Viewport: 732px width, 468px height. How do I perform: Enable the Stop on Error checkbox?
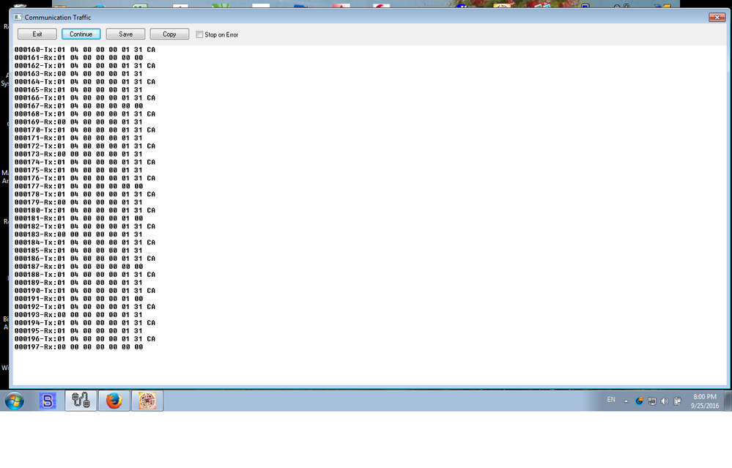(x=199, y=34)
